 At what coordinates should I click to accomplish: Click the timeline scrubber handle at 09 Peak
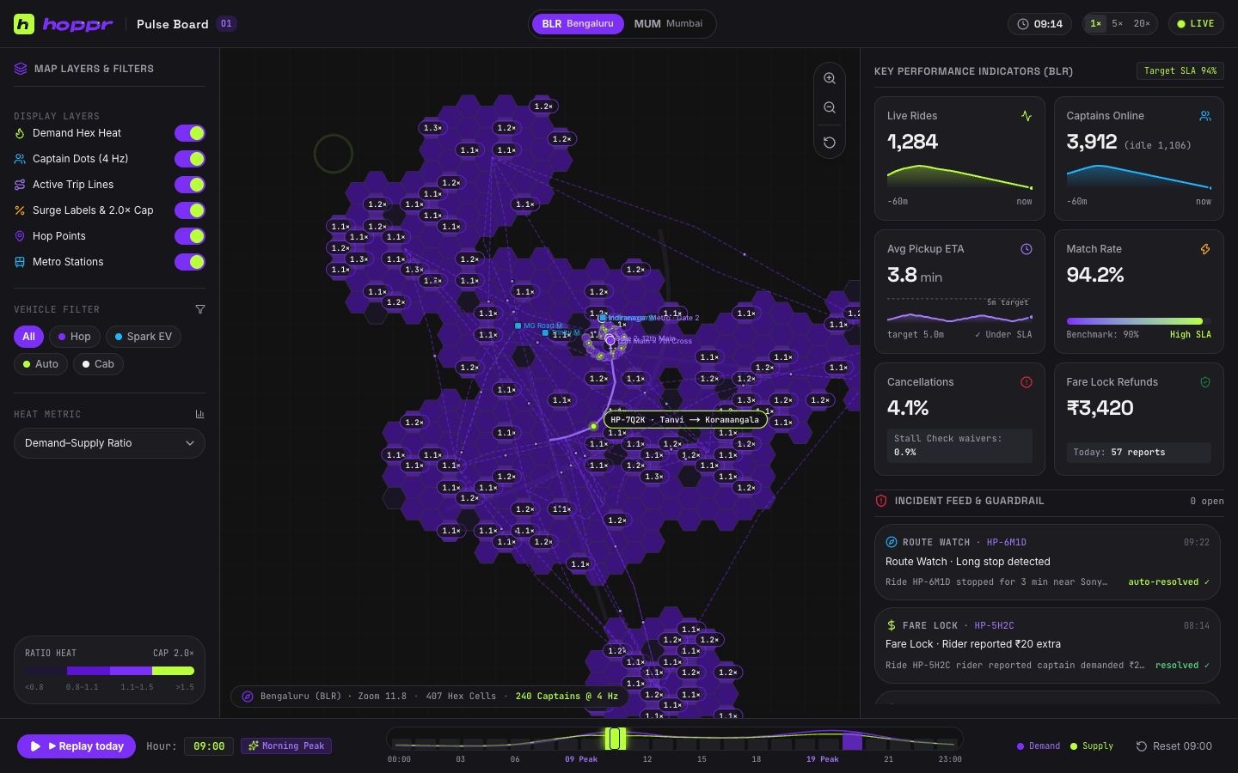pos(615,738)
